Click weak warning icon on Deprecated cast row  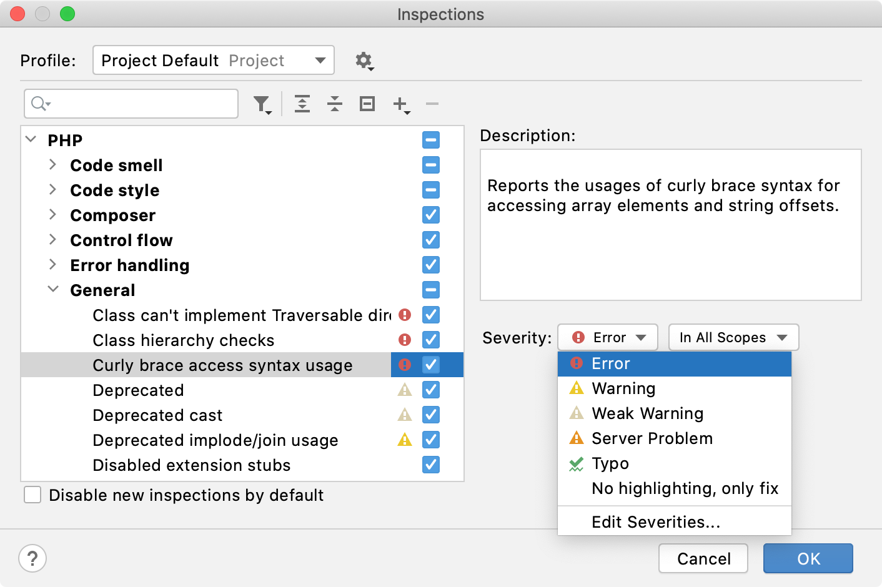coord(405,415)
